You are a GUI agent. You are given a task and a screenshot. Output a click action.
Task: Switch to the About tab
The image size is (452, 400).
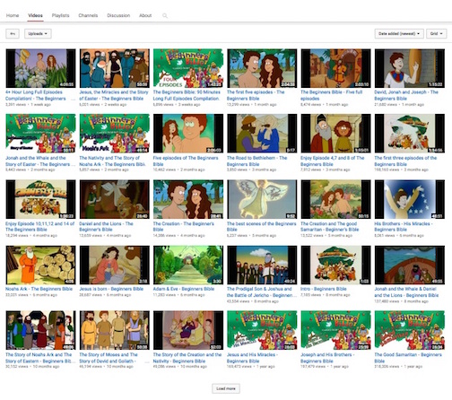(145, 15)
